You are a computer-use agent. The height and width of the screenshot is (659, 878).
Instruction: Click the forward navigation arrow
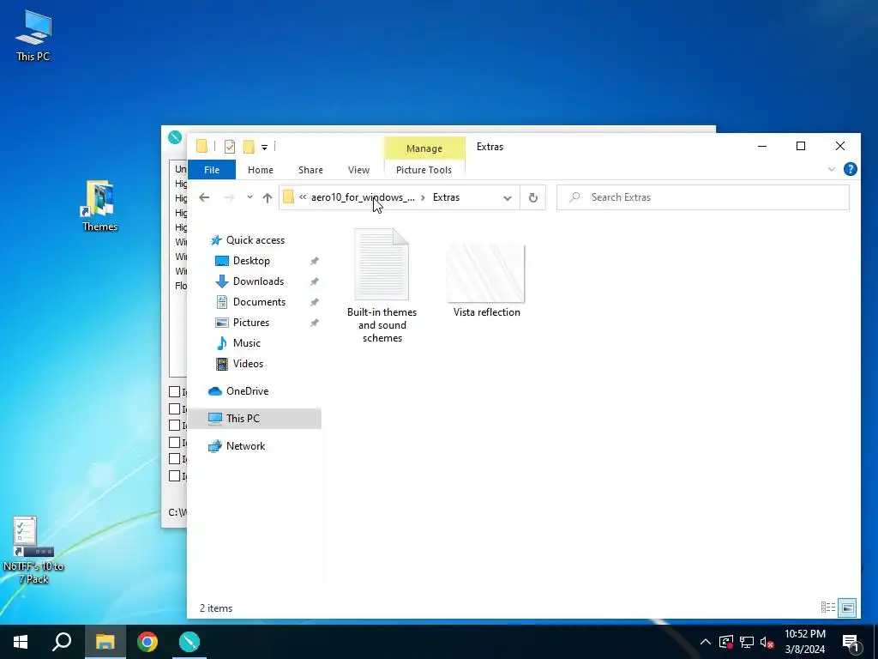click(x=229, y=197)
